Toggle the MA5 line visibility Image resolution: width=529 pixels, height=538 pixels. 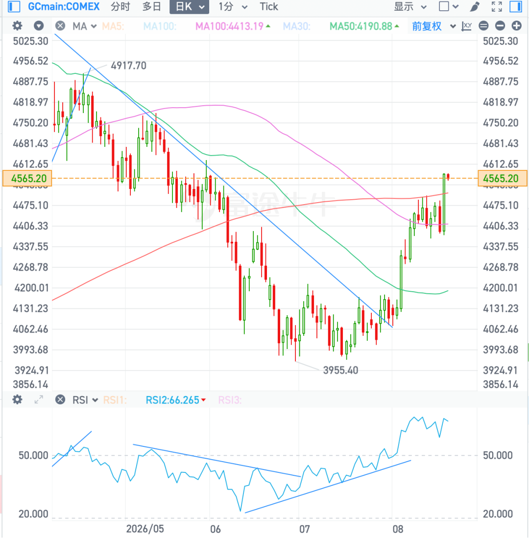pyautogui.click(x=113, y=26)
